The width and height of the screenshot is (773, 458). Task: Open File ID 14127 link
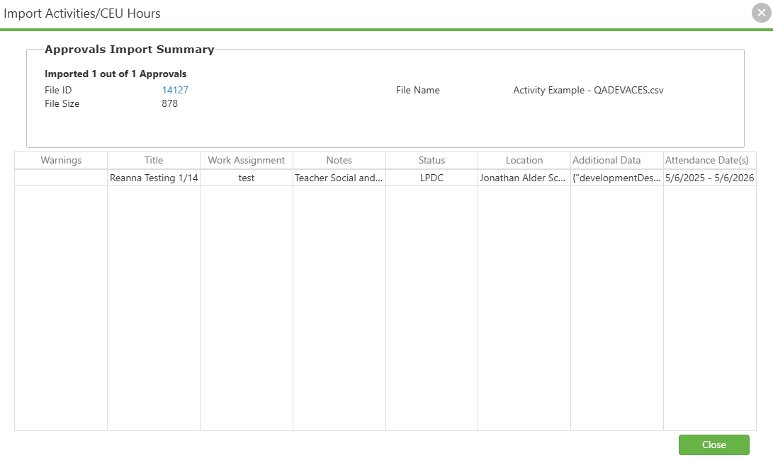pyautogui.click(x=175, y=90)
